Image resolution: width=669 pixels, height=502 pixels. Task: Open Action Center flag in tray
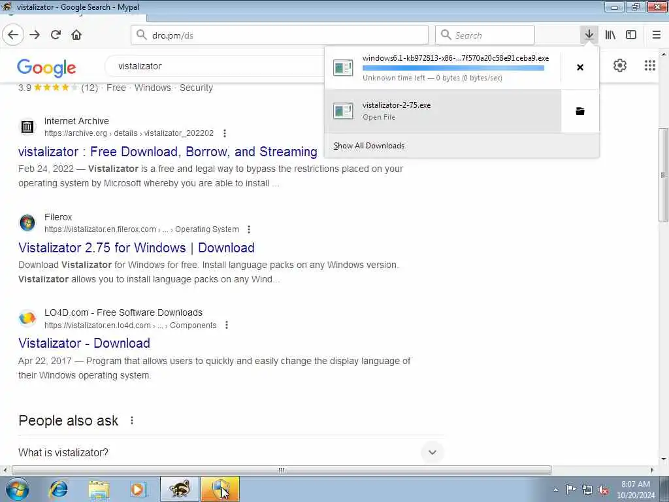(571, 490)
